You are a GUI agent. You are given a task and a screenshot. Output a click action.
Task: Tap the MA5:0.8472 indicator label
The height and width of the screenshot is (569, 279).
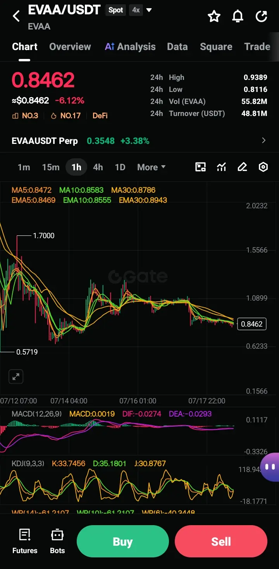(32, 190)
